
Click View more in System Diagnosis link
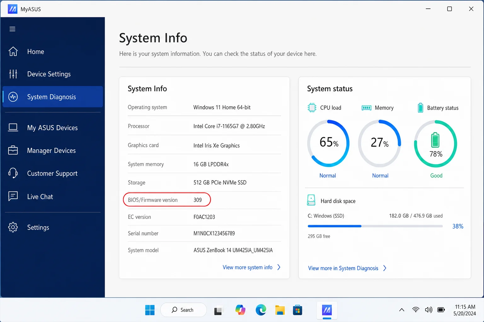click(x=343, y=268)
